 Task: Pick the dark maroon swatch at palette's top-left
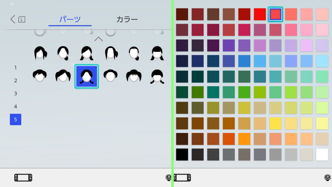click(x=182, y=14)
